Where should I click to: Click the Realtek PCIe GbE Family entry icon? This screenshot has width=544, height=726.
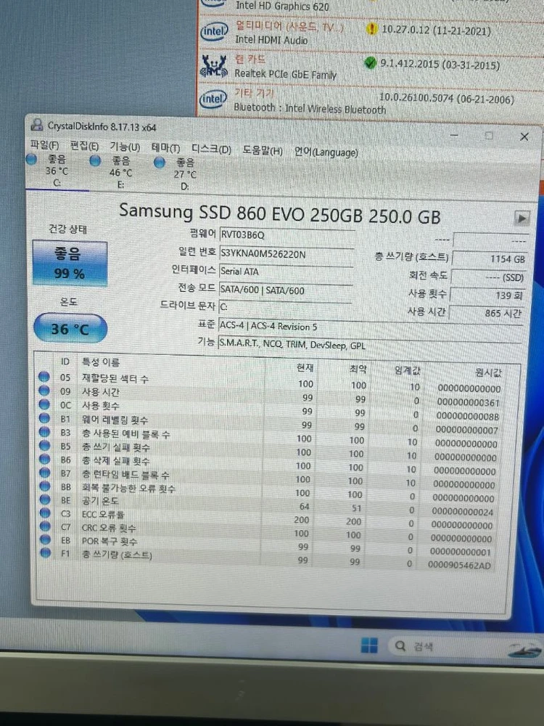point(213,66)
